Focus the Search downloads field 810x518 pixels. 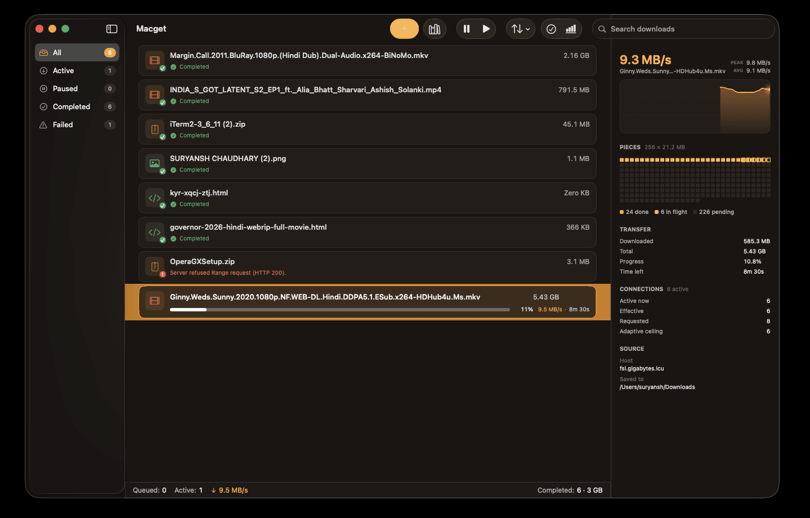pos(683,29)
